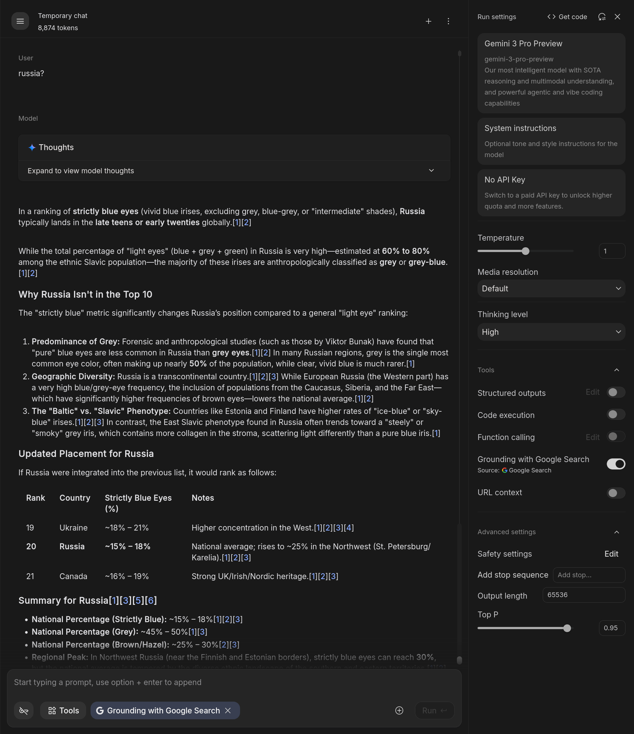Click Edit next to Structured outputs
The height and width of the screenshot is (734, 634).
coord(593,393)
